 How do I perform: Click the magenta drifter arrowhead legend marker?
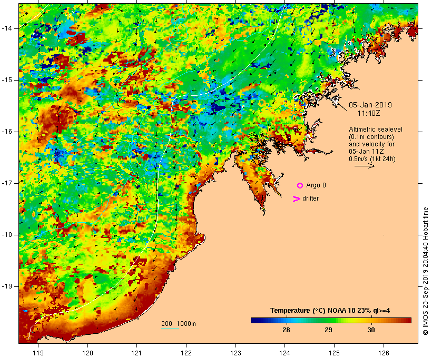(x=297, y=199)
